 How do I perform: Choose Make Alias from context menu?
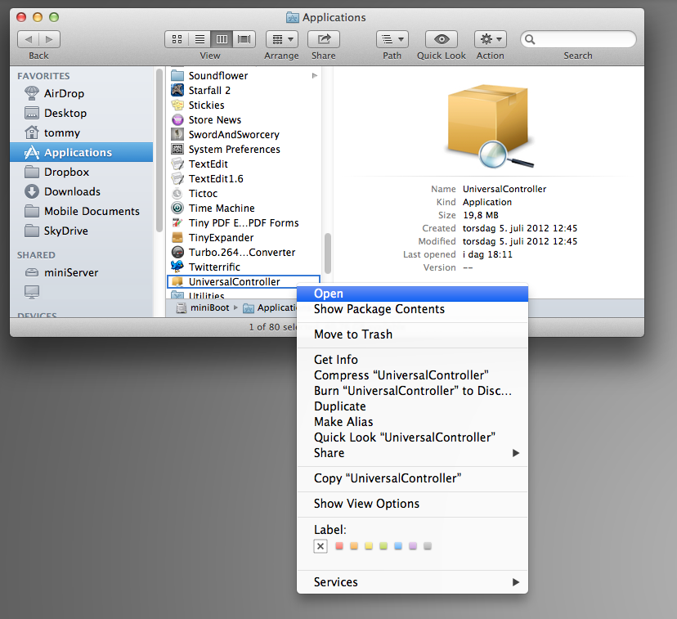412,422
